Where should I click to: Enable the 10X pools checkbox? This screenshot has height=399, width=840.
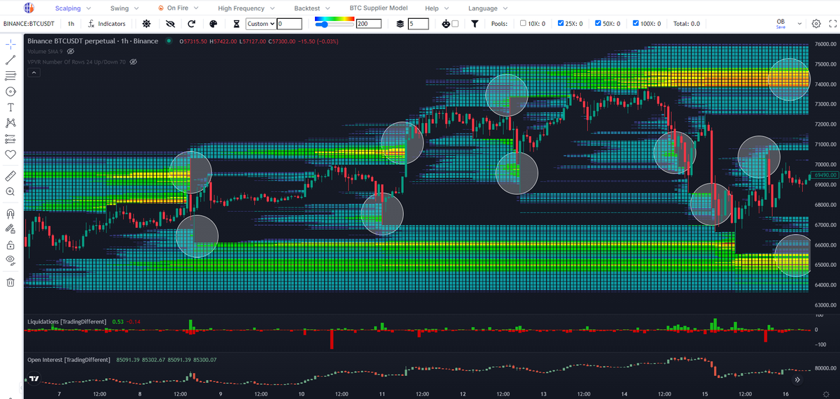pyautogui.click(x=524, y=23)
